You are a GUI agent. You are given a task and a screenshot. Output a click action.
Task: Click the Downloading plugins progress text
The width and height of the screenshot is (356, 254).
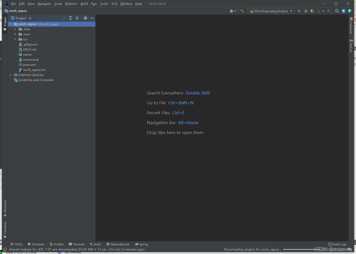click(x=252, y=249)
